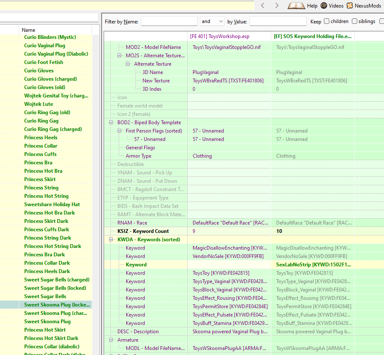Select SOS Keyword Holding File column header

point(313,36)
